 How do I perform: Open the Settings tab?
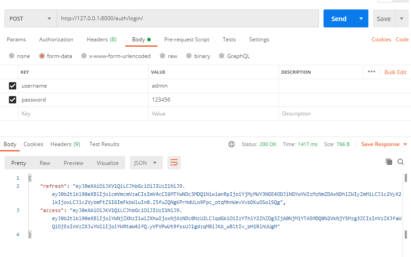tap(259, 40)
